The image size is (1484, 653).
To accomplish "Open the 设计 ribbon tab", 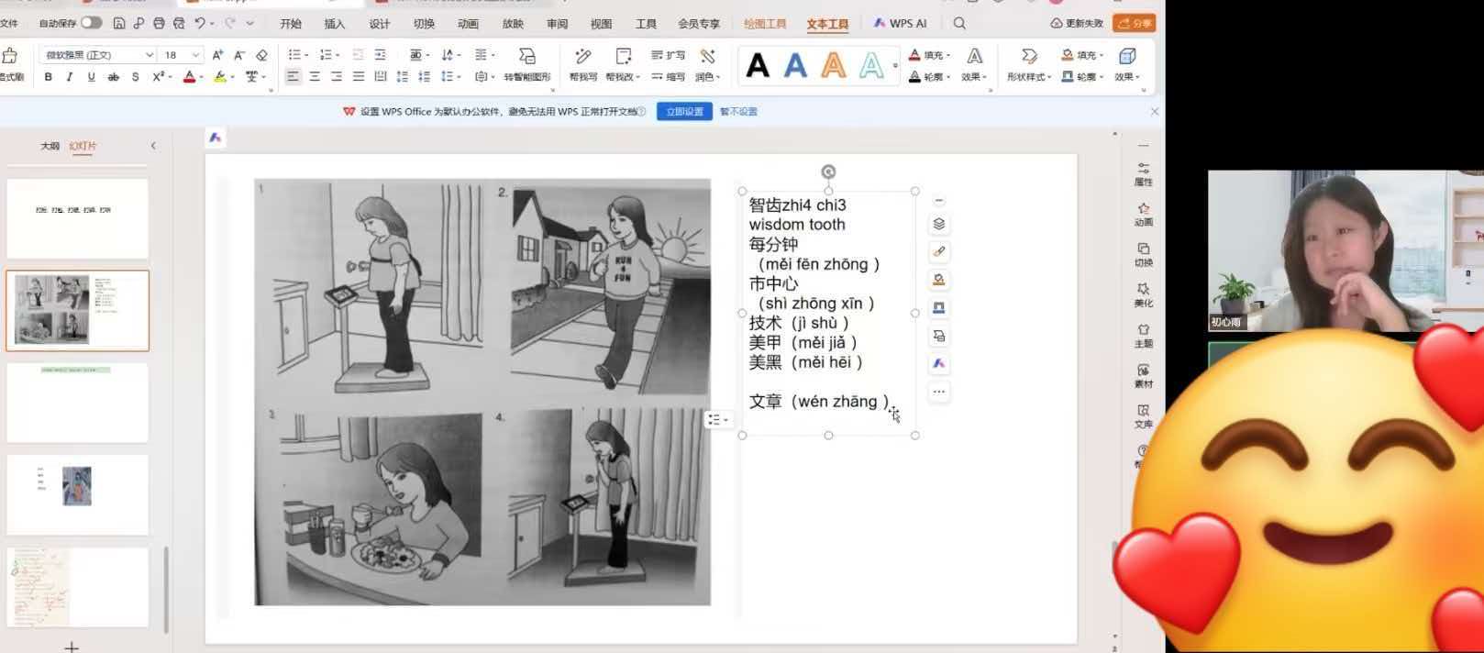I will 379,24.
